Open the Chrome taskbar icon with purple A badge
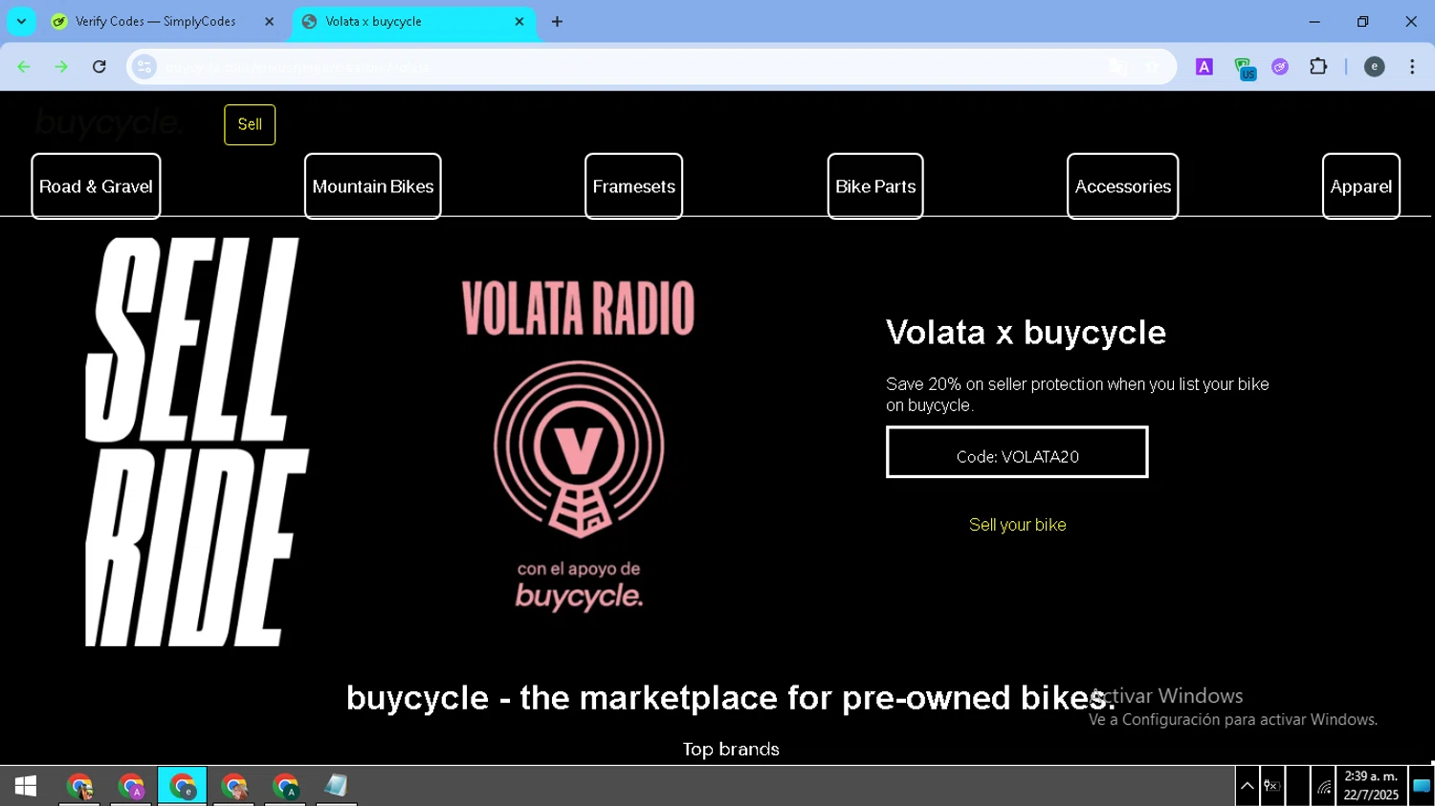 tap(131, 786)
